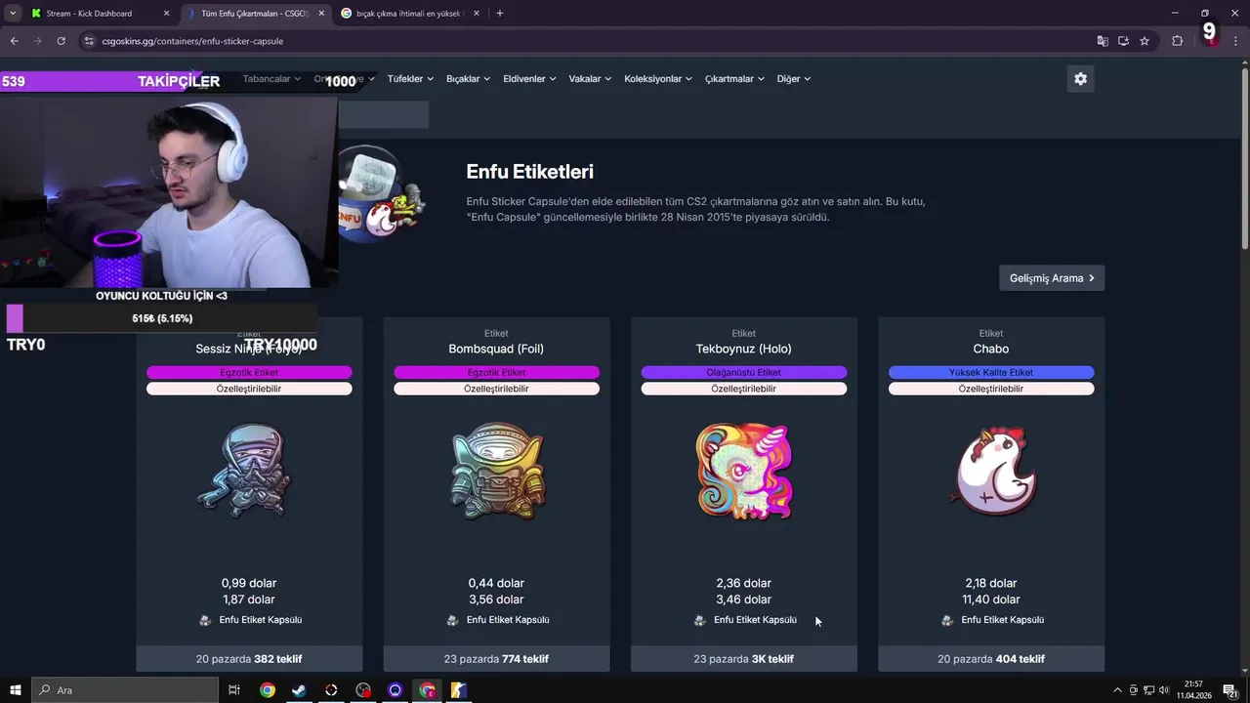The width and height of the screenshot is (1250, 703).
Task: Open the settings gear on the site header
Action: click(1080, 79)
